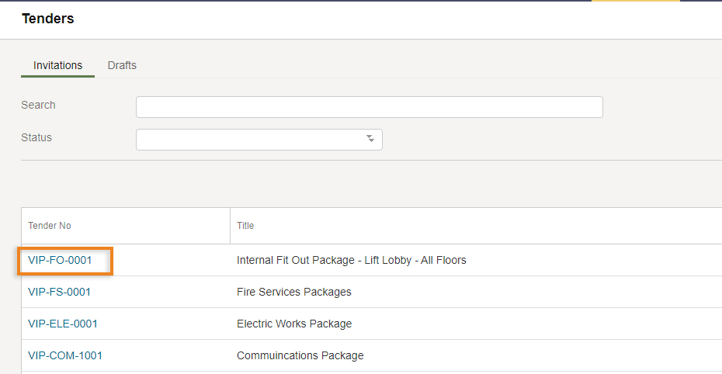Click the Status filter label

[36, 137]
